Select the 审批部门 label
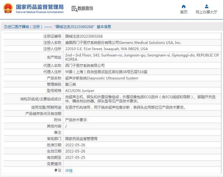The height and width of the screenshot is (177, 223). pos(54,138)
